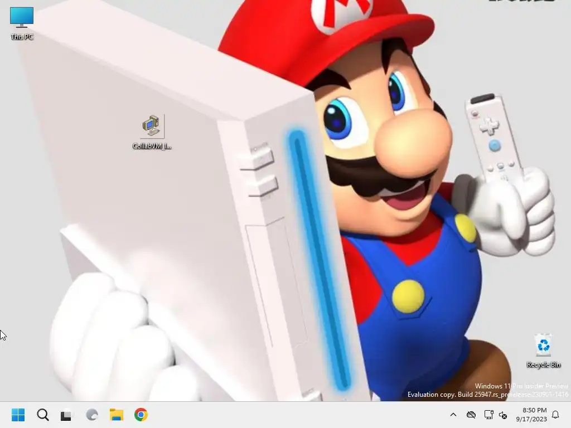The width and height of the screenshot is (571, 428).
Task: Click the taskbar Search magnifier
Action: (43, 415)
